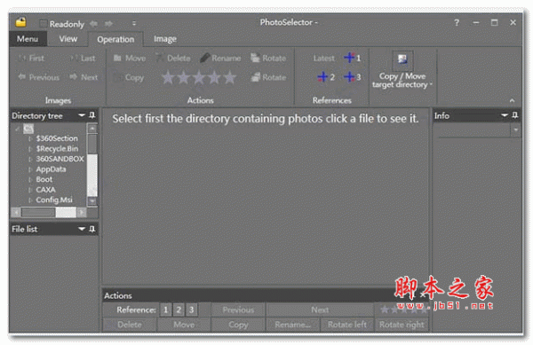
Task: Pin the Info panel
Action: [x=515, y=115]
